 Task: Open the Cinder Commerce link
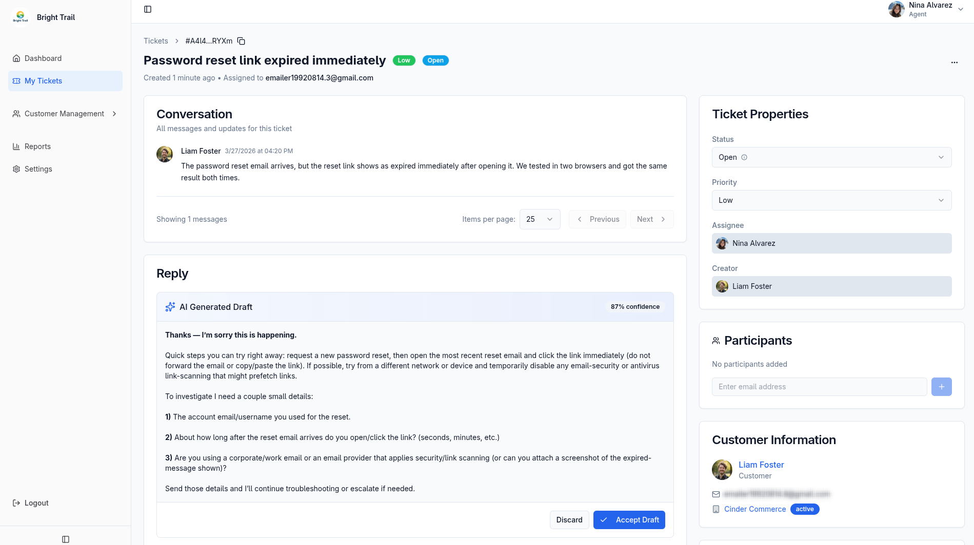tap(754, 509)
